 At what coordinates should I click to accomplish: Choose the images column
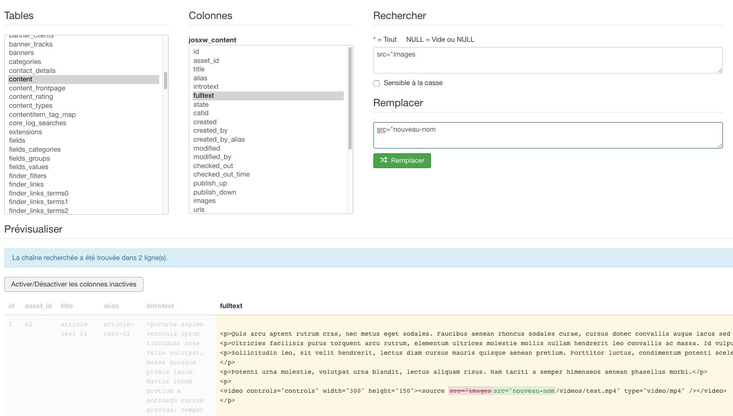[268, 201]
